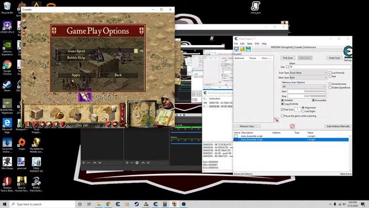The height and width of the screenshot is (208, 369).
Task: Open Mini Ninjas desktop shortcut
Action: [7, 164]
